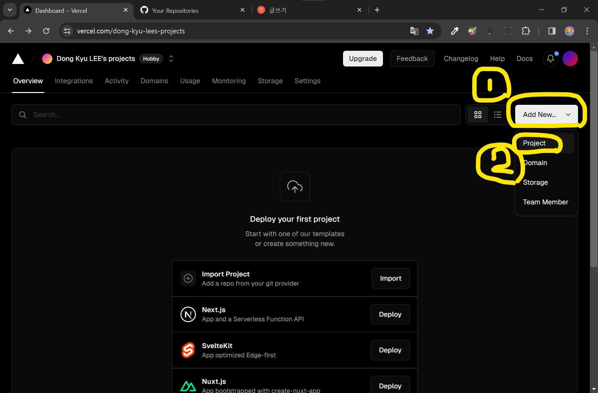598x393 pixels.
Task: Click the Import Project plus icon
Action: coord(188,278)
